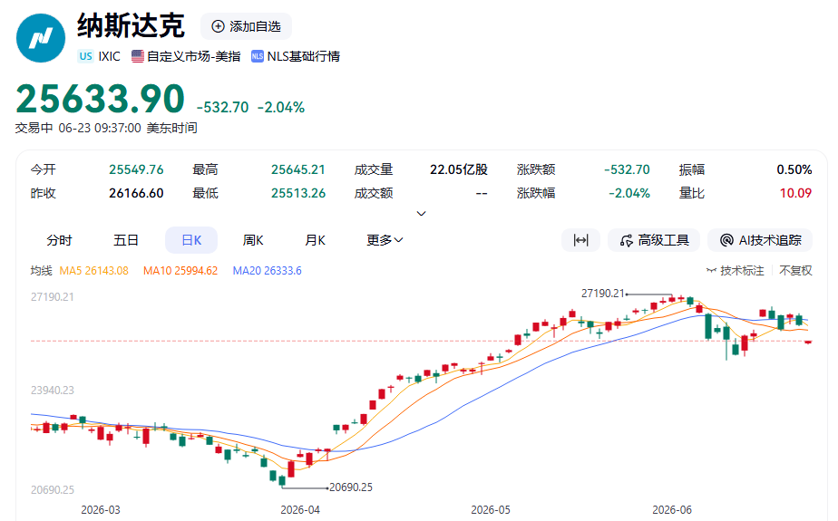The width and height of the screenshot is (838, 521).
Task: Click the 量比 value 10.09
Action: [795, 193]
